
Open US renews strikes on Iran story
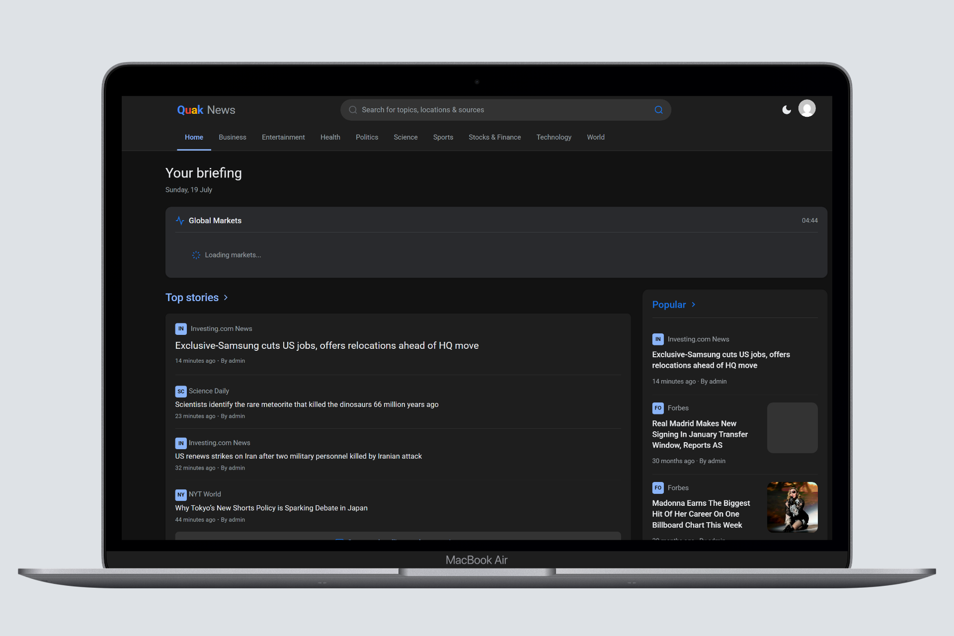(298, 456)
